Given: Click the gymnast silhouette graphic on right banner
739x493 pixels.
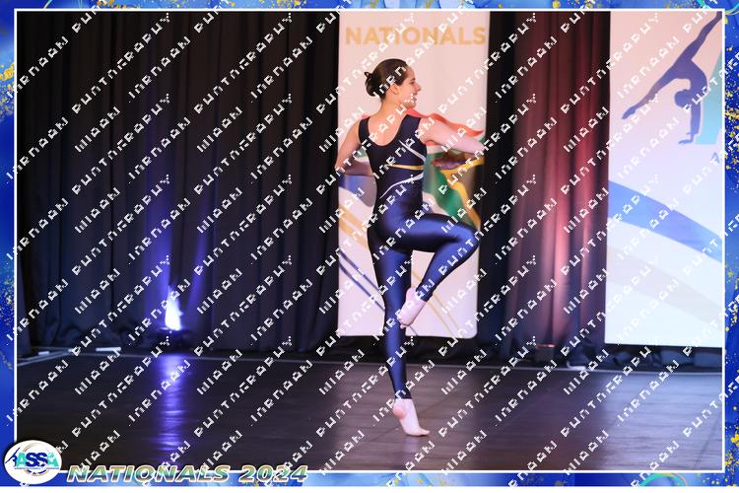Looking at the screenshot, I should click(682, 81).
